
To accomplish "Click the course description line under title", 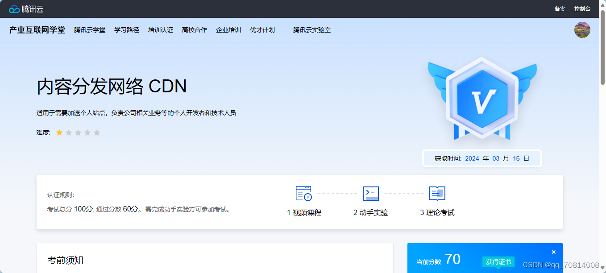I will [136, 113].
